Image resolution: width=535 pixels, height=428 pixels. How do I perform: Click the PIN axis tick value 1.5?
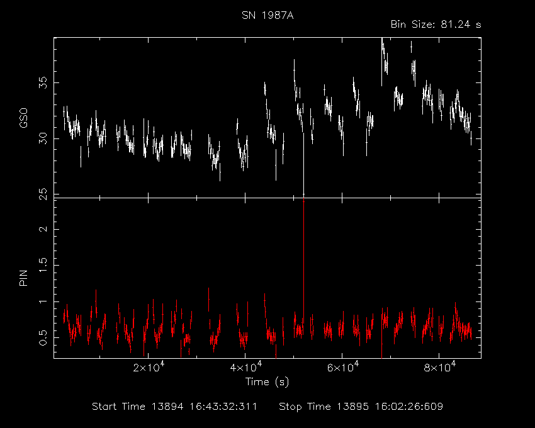coord(43,265)
